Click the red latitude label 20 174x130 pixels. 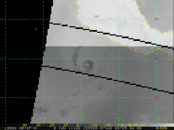[x=156, y=19]
